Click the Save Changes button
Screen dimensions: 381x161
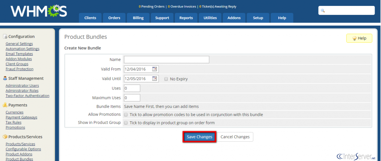click(x=199, y=137)
